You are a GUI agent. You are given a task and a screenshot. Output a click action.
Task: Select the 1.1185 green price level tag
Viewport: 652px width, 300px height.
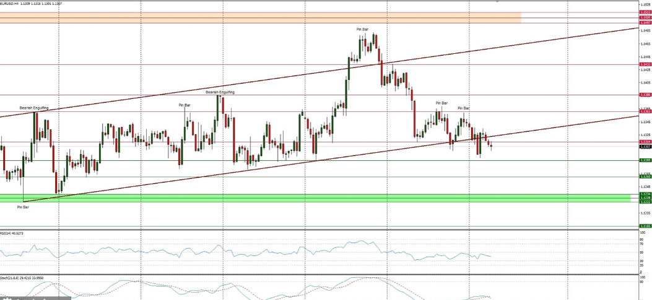(645, 226)
